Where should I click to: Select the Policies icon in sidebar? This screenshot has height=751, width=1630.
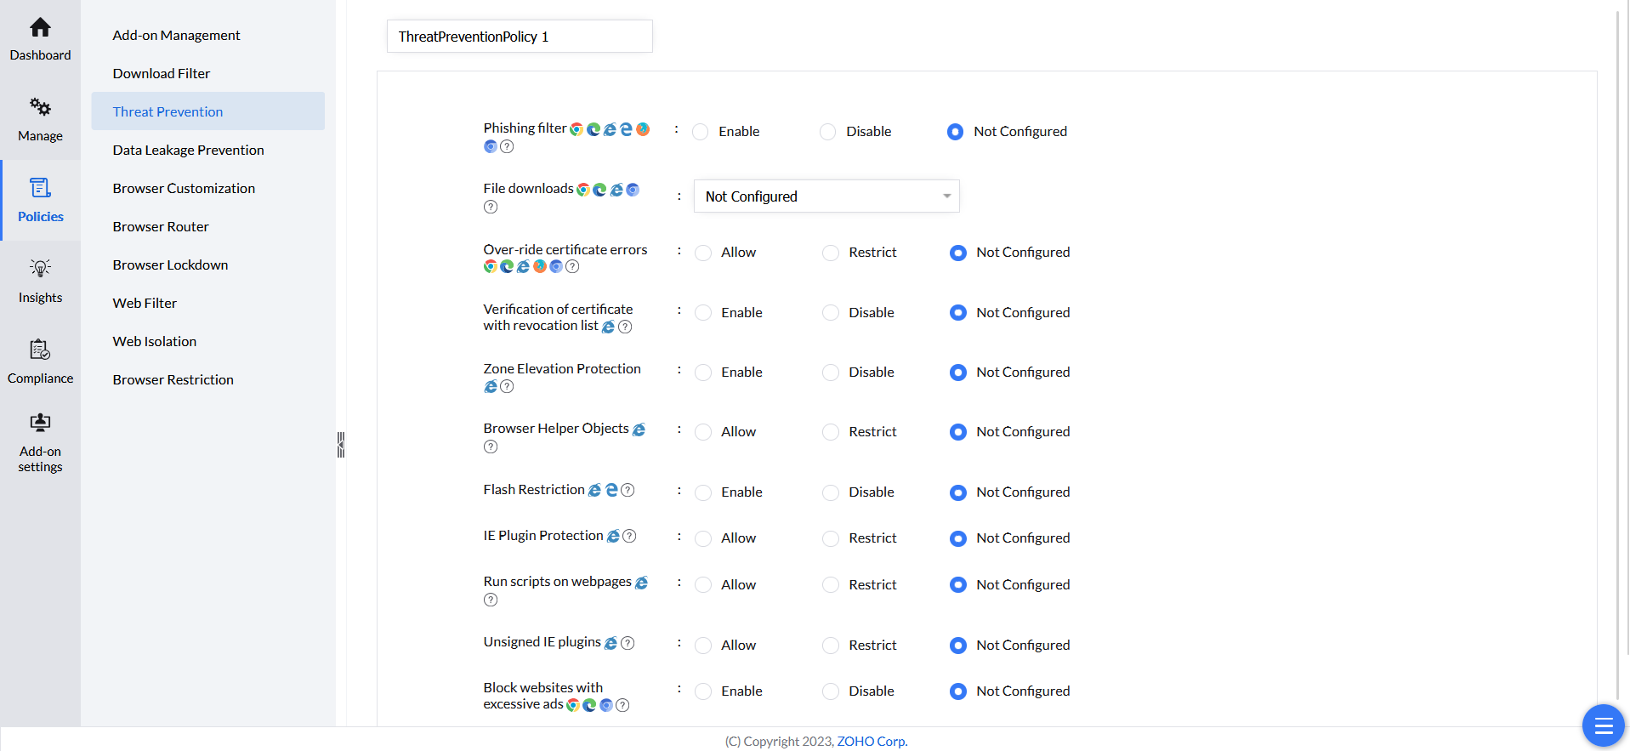click(x=40, y=188)
